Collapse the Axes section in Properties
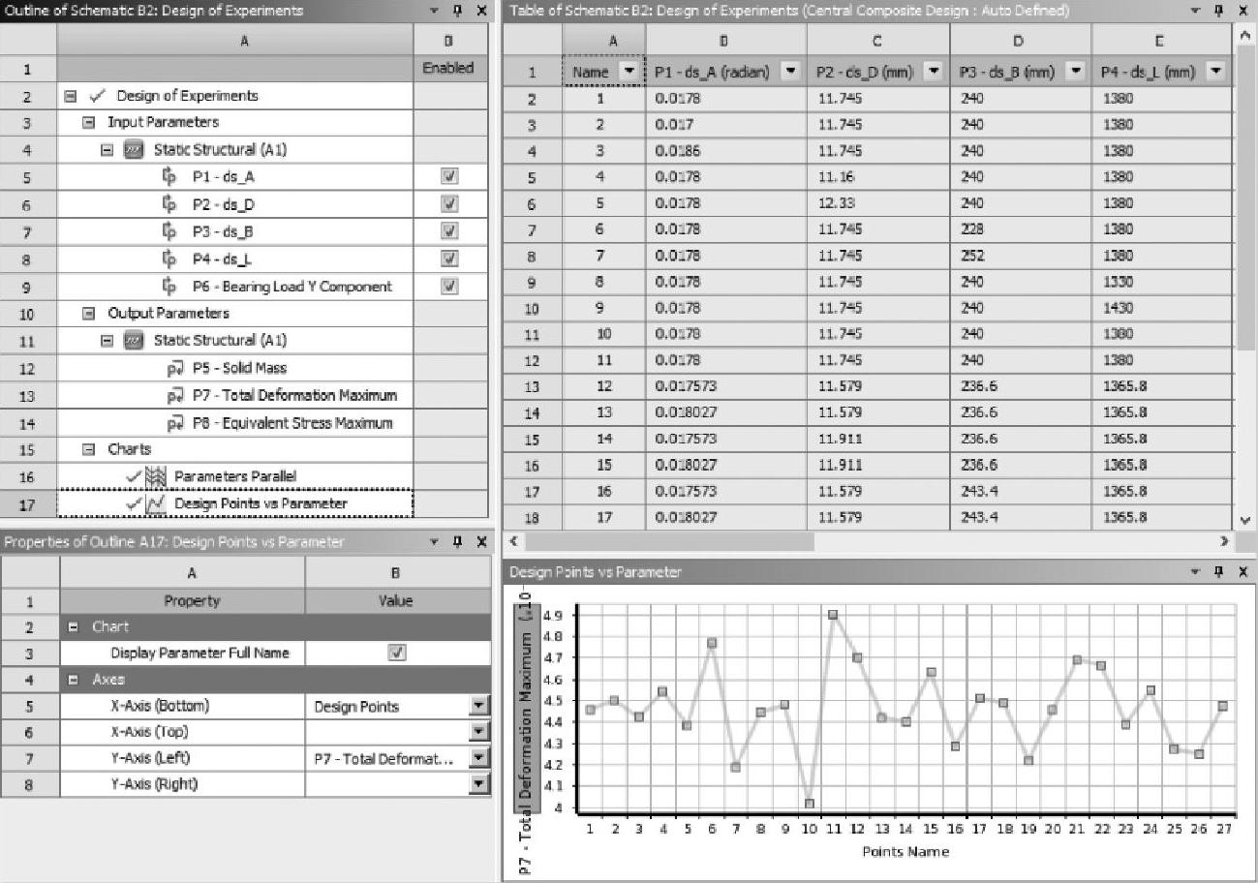The width and height of the screenshot is (1258, 883). click(x=73, y=680)
